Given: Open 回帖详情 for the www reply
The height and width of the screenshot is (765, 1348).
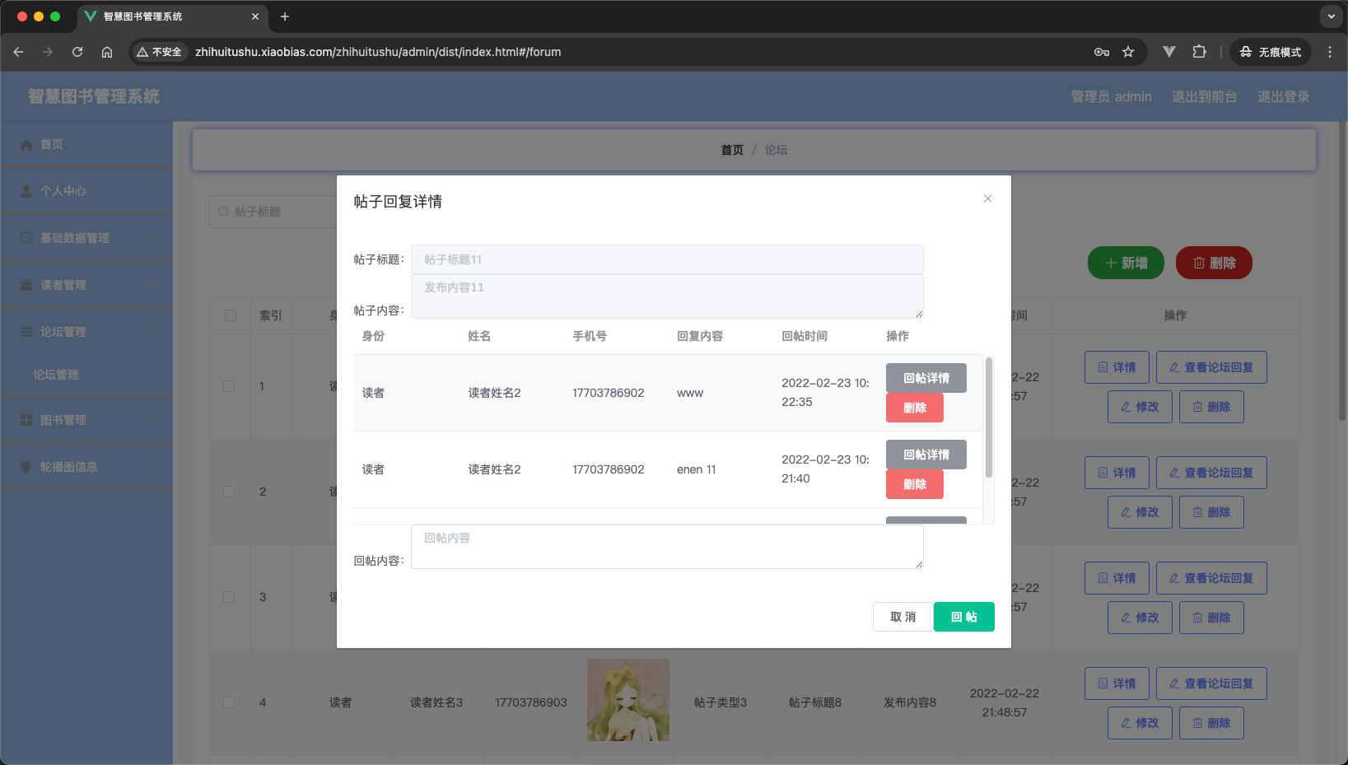Looking at the screenshot, I should [x=926, y=378].
